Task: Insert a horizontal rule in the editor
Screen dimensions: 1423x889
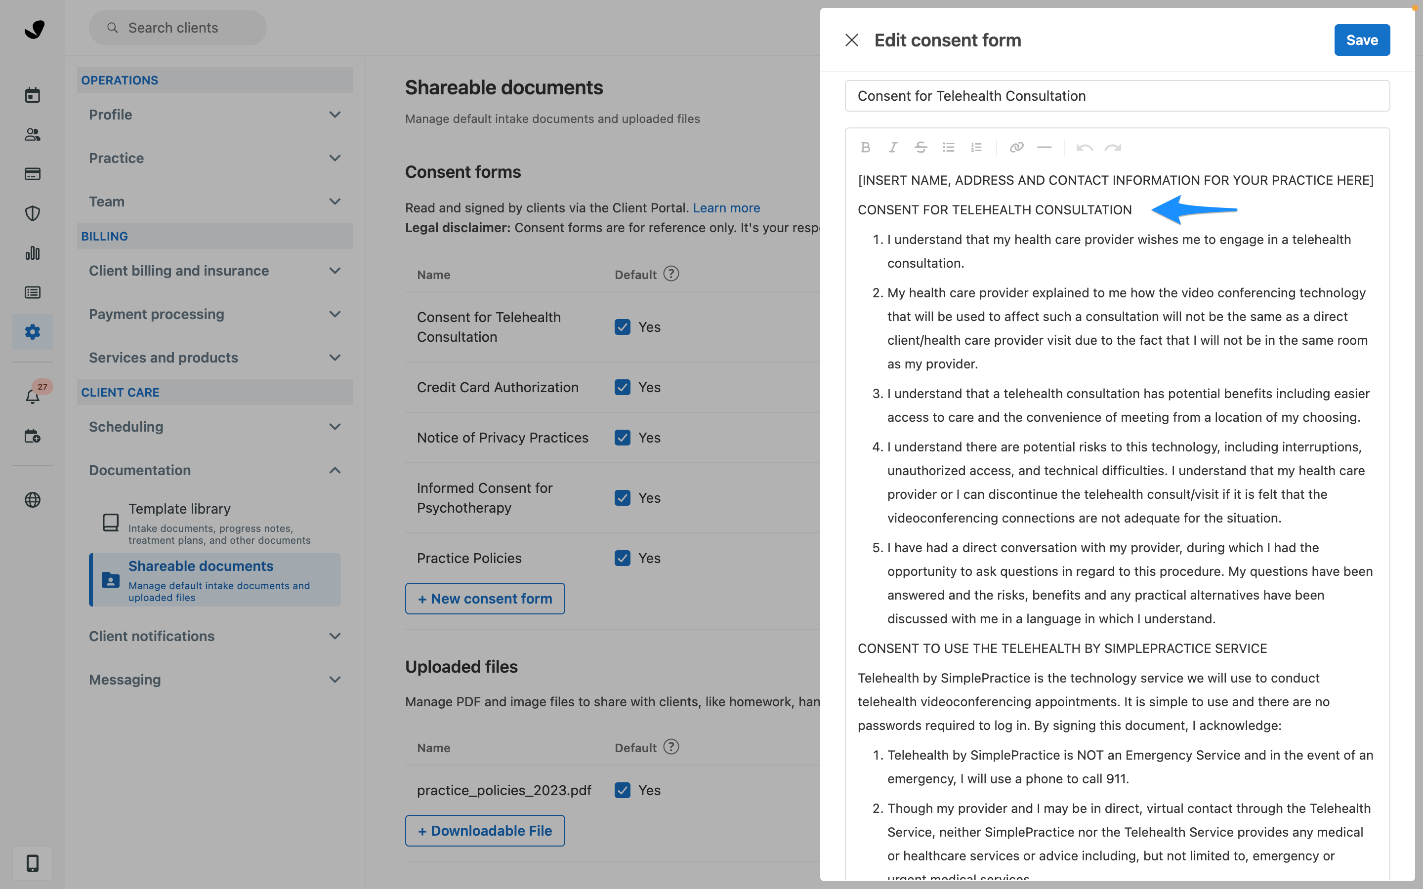Action: click(x=1045, y=147)
